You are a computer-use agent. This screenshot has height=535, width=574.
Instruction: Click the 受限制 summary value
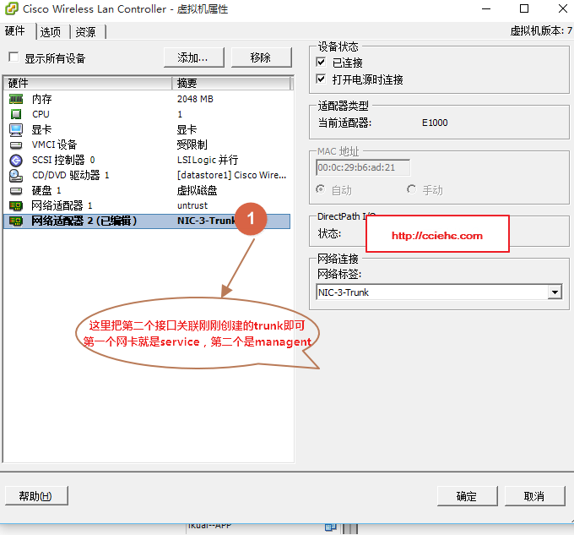tap(192, 145)
